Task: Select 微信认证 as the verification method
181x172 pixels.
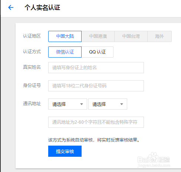Action: coord(65,52)
